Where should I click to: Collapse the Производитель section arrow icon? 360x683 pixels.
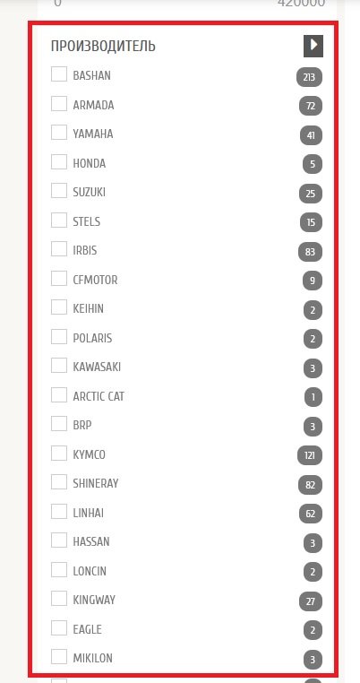[x=313, y=46]
